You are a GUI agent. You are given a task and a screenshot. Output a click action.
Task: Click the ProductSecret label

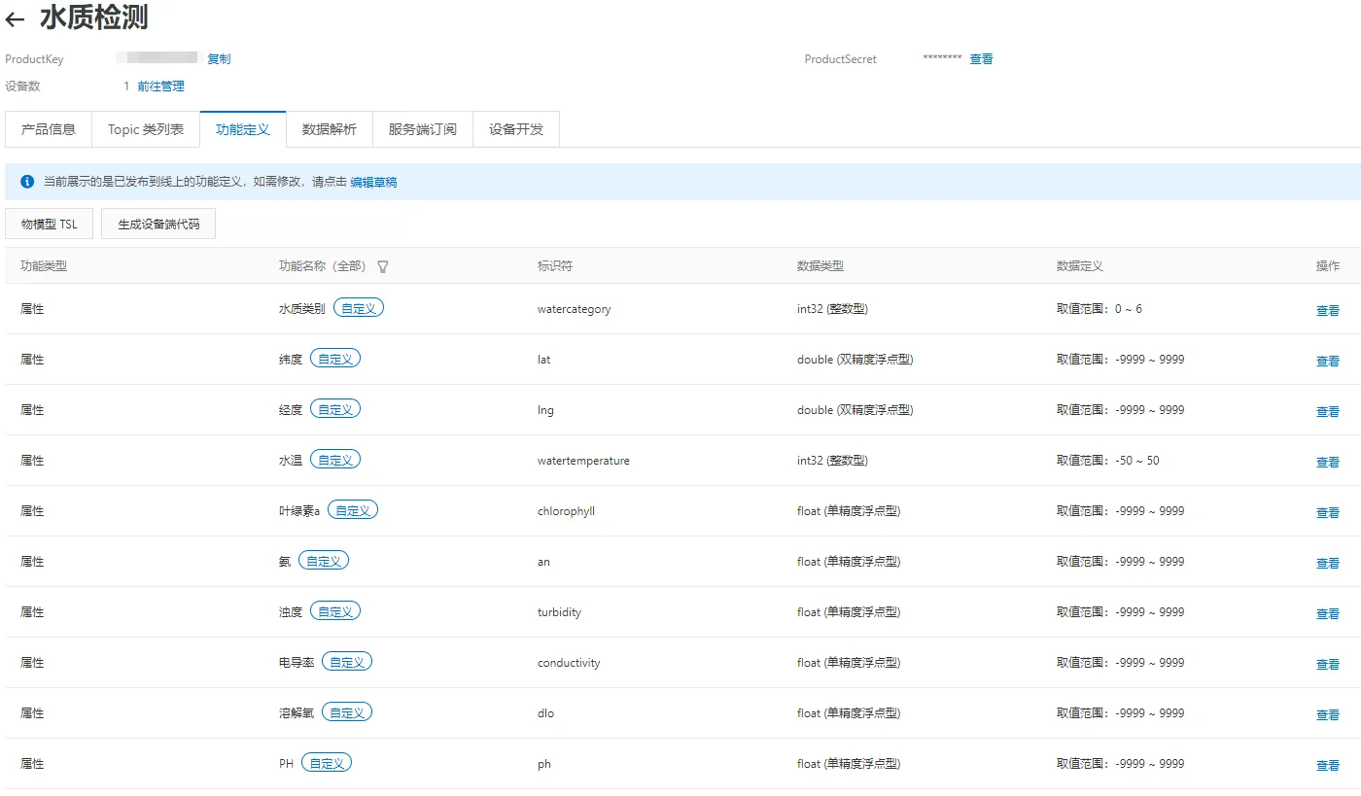[841, 59]
